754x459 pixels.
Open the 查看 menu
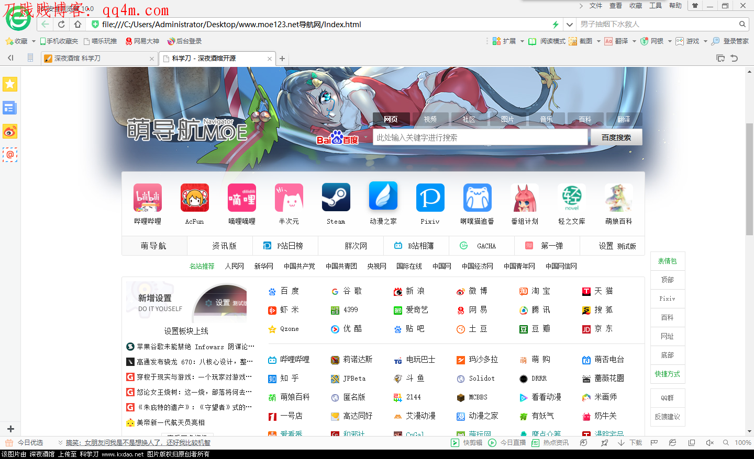coord(616,6)
